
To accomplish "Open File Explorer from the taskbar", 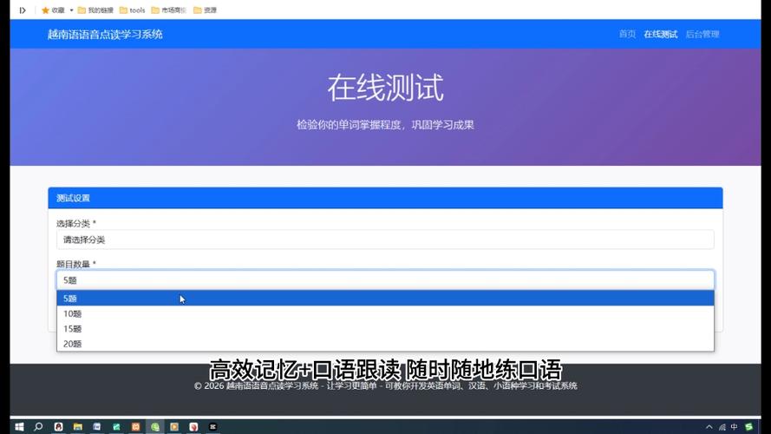I will pos(78,426).
